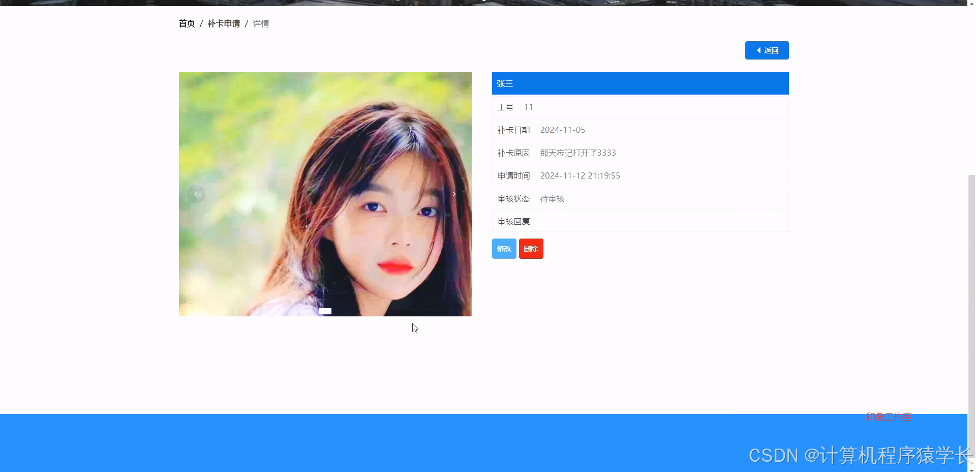Navigate to 首页 via the breadcrumb
The image size is (976, 472).
[x=186, y=23]
